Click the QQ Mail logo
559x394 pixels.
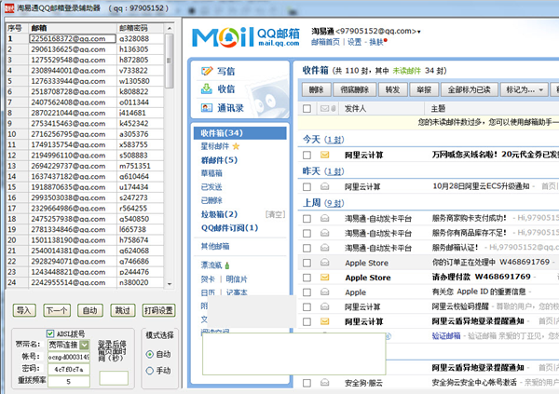[246, 37]
